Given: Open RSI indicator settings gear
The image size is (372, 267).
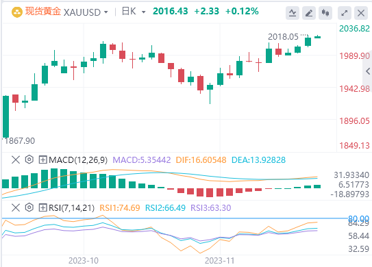Looking at the screenshot, I should click(x=29, y=207).
